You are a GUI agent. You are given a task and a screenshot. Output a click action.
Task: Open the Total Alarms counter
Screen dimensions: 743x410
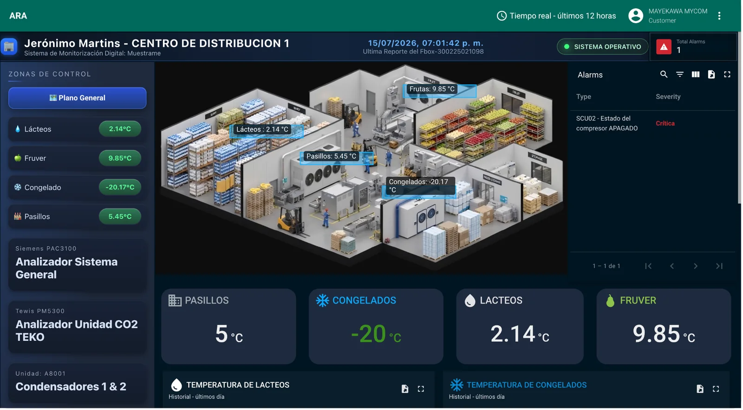[x=693, y=46]
